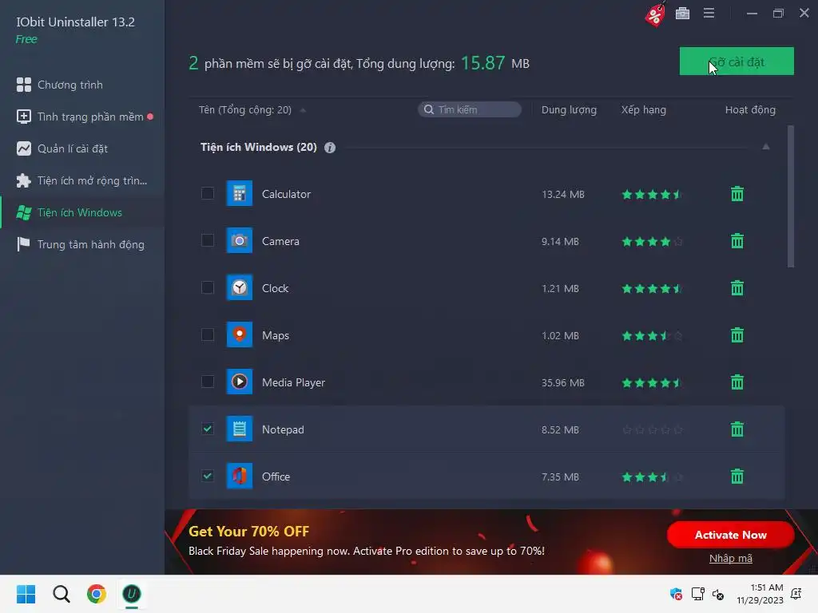
Task: Click the Camera app icon
Action: [x=240, y=240]
